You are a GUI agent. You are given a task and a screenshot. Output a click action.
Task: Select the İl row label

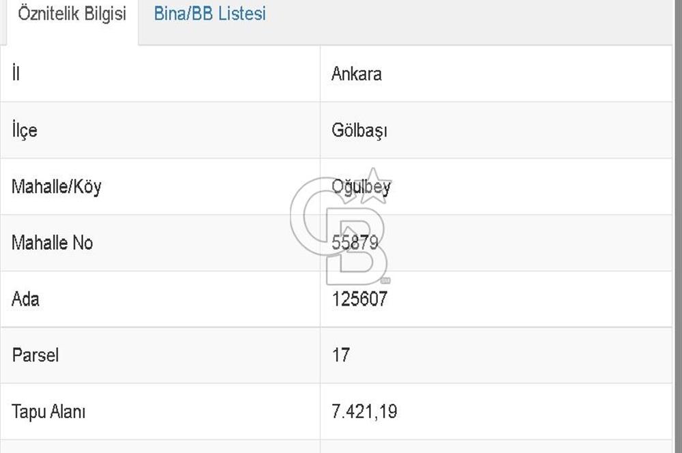[15, 74]
